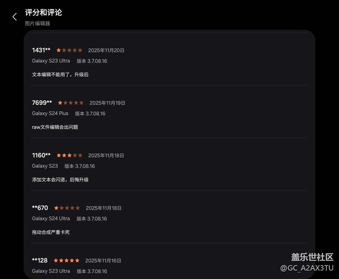Click the date 2025年11月20日

pyautogui.click(x=106, y=51)
